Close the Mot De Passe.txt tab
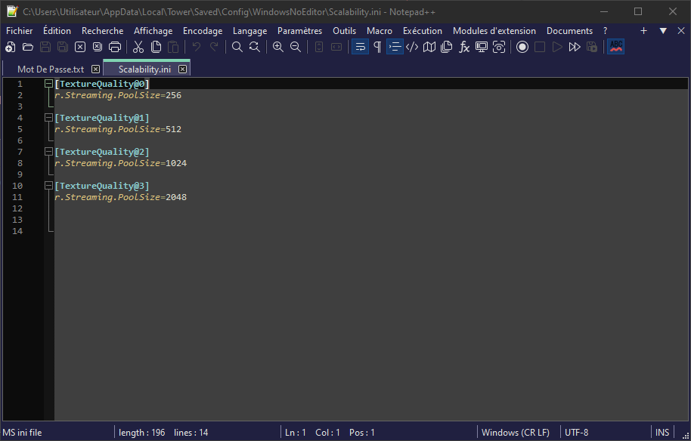This screenshot has height=441, width=691. coord(95,69)
